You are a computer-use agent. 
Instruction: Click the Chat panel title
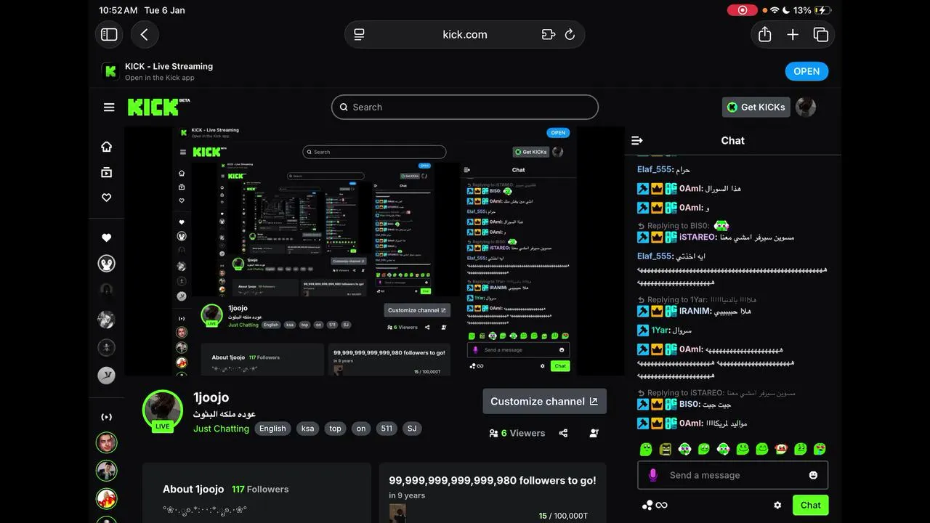[732, 140]
